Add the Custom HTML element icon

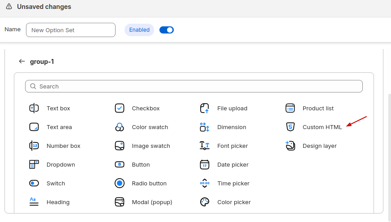coord(290,127)
